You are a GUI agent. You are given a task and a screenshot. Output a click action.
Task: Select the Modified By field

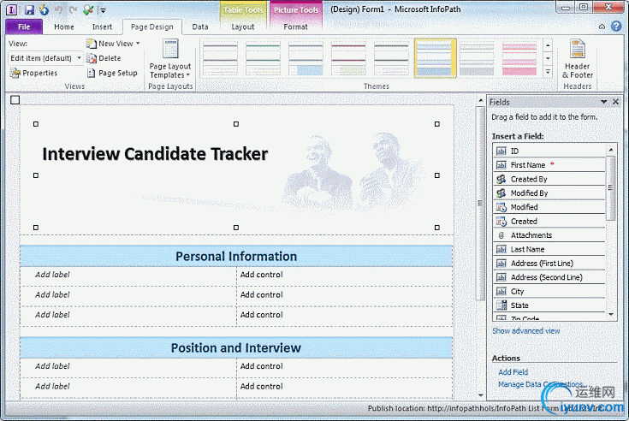tap(549, 193)
